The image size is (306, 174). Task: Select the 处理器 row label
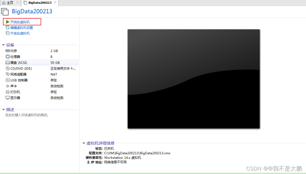click(15, 57)
